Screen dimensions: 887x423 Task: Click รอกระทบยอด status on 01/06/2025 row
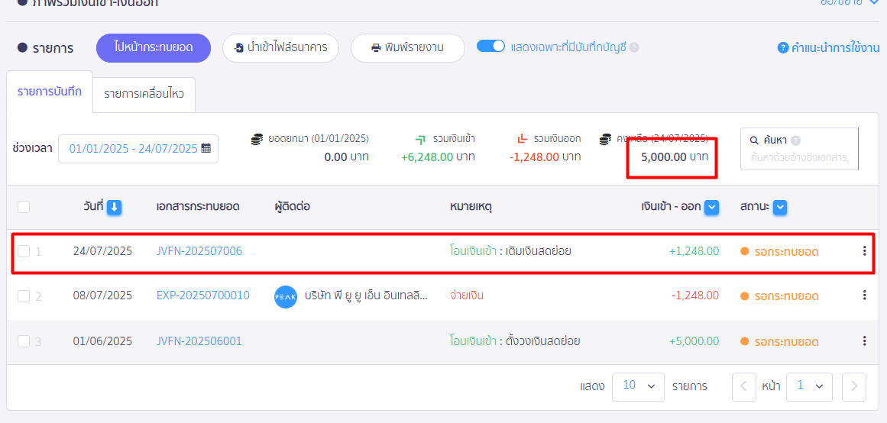coord(779,341)
